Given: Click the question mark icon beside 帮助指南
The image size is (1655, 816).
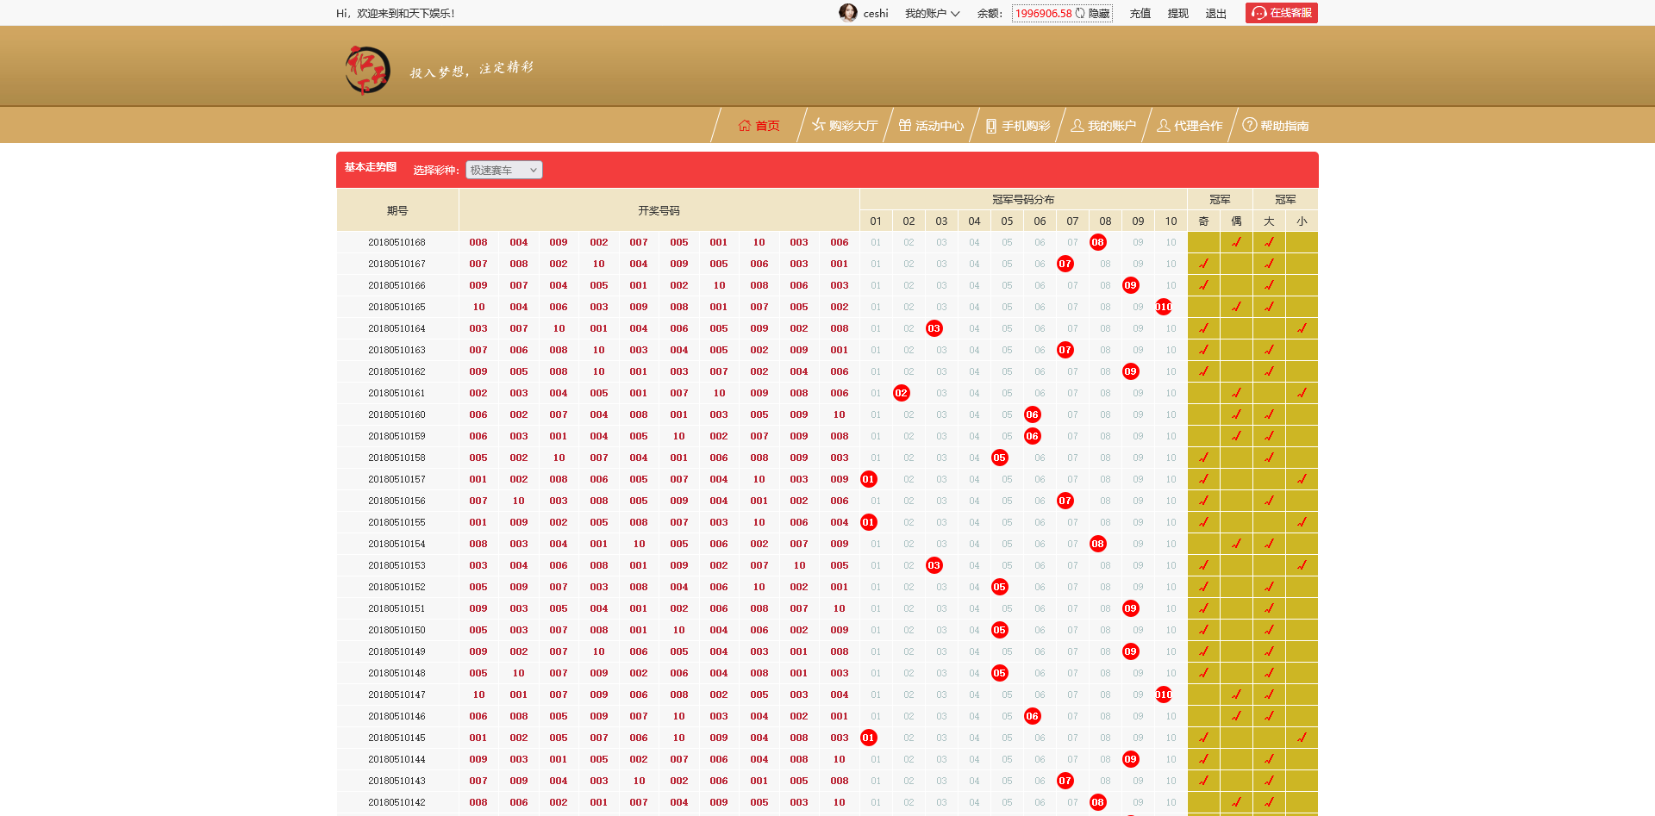Looking at the screenshot, I should pyautogui.click(x=1249, y=125).
